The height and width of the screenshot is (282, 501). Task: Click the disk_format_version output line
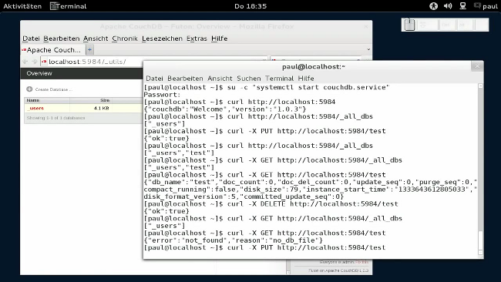coord(244,196)
